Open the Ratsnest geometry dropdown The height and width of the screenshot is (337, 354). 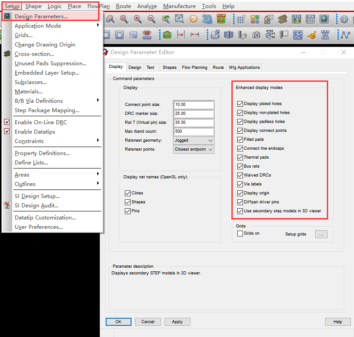194,140
